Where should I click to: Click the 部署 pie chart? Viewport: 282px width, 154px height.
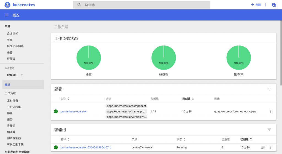point(89,58)
